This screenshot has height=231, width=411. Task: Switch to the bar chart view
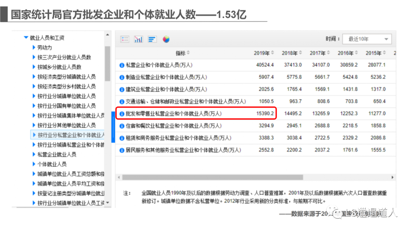pyautogui.click(x=152, y=39)
